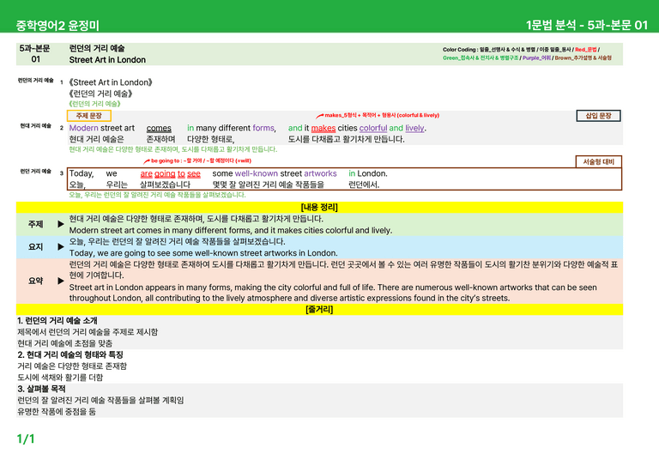
Task: Click the phrase in London. in sentence 3
Action: click(x=368, y=173)
